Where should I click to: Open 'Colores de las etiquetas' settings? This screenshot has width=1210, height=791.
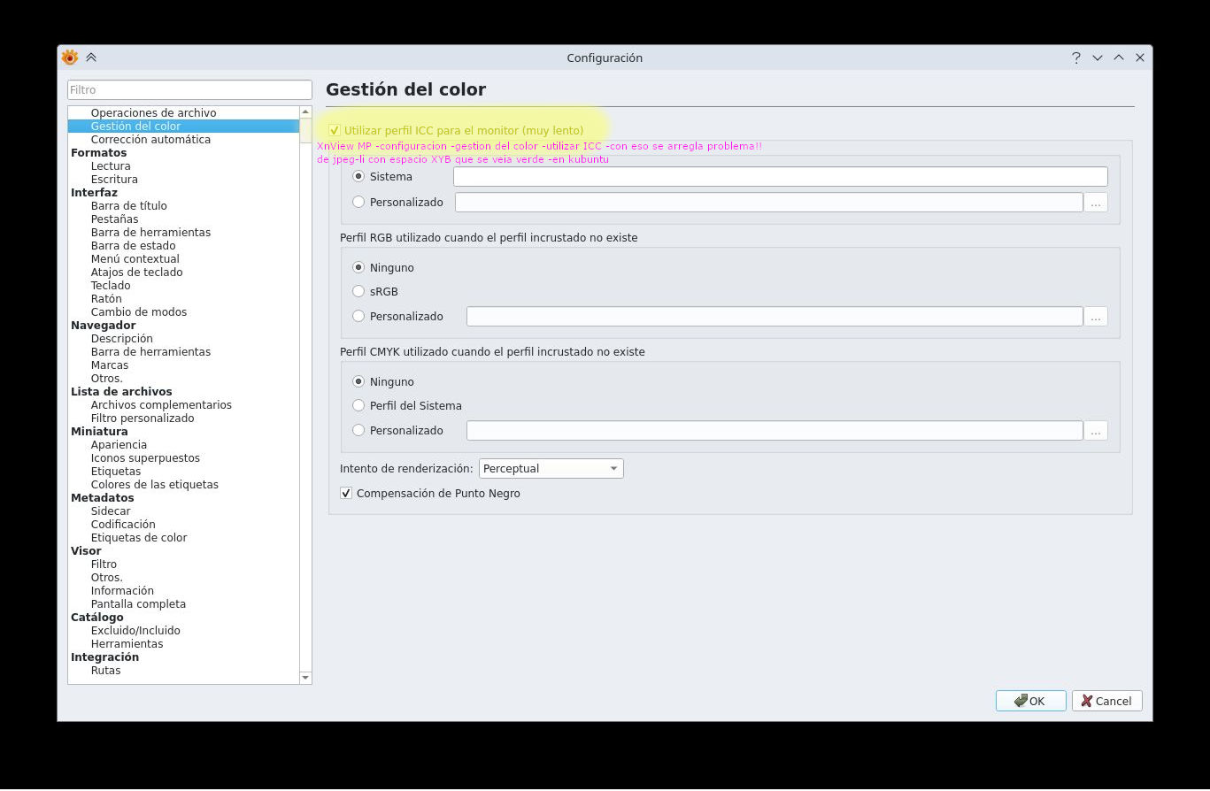154,484
